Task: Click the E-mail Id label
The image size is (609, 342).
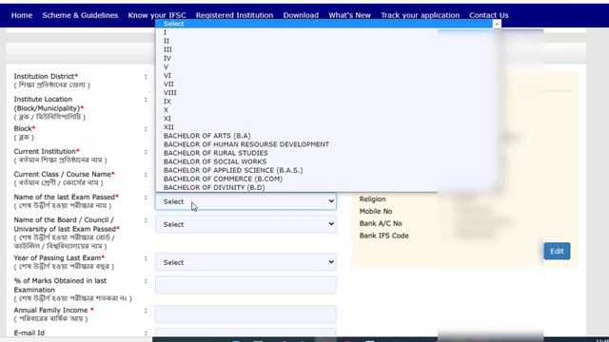Action: tap(29, 332)
